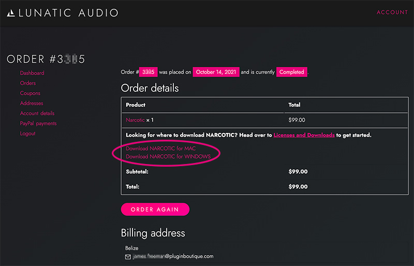Open the Account menu item
Screen dimensions: 414x266
pyautogui.click(x=392, y=12)
